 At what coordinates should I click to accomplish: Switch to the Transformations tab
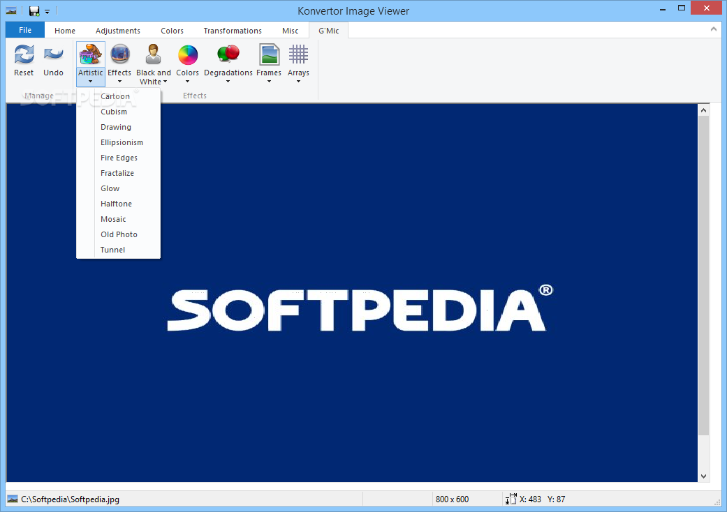[x=233, y=31]
